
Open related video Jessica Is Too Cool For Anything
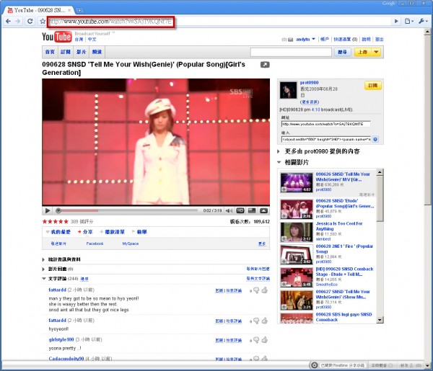click(x=339, y=226)
